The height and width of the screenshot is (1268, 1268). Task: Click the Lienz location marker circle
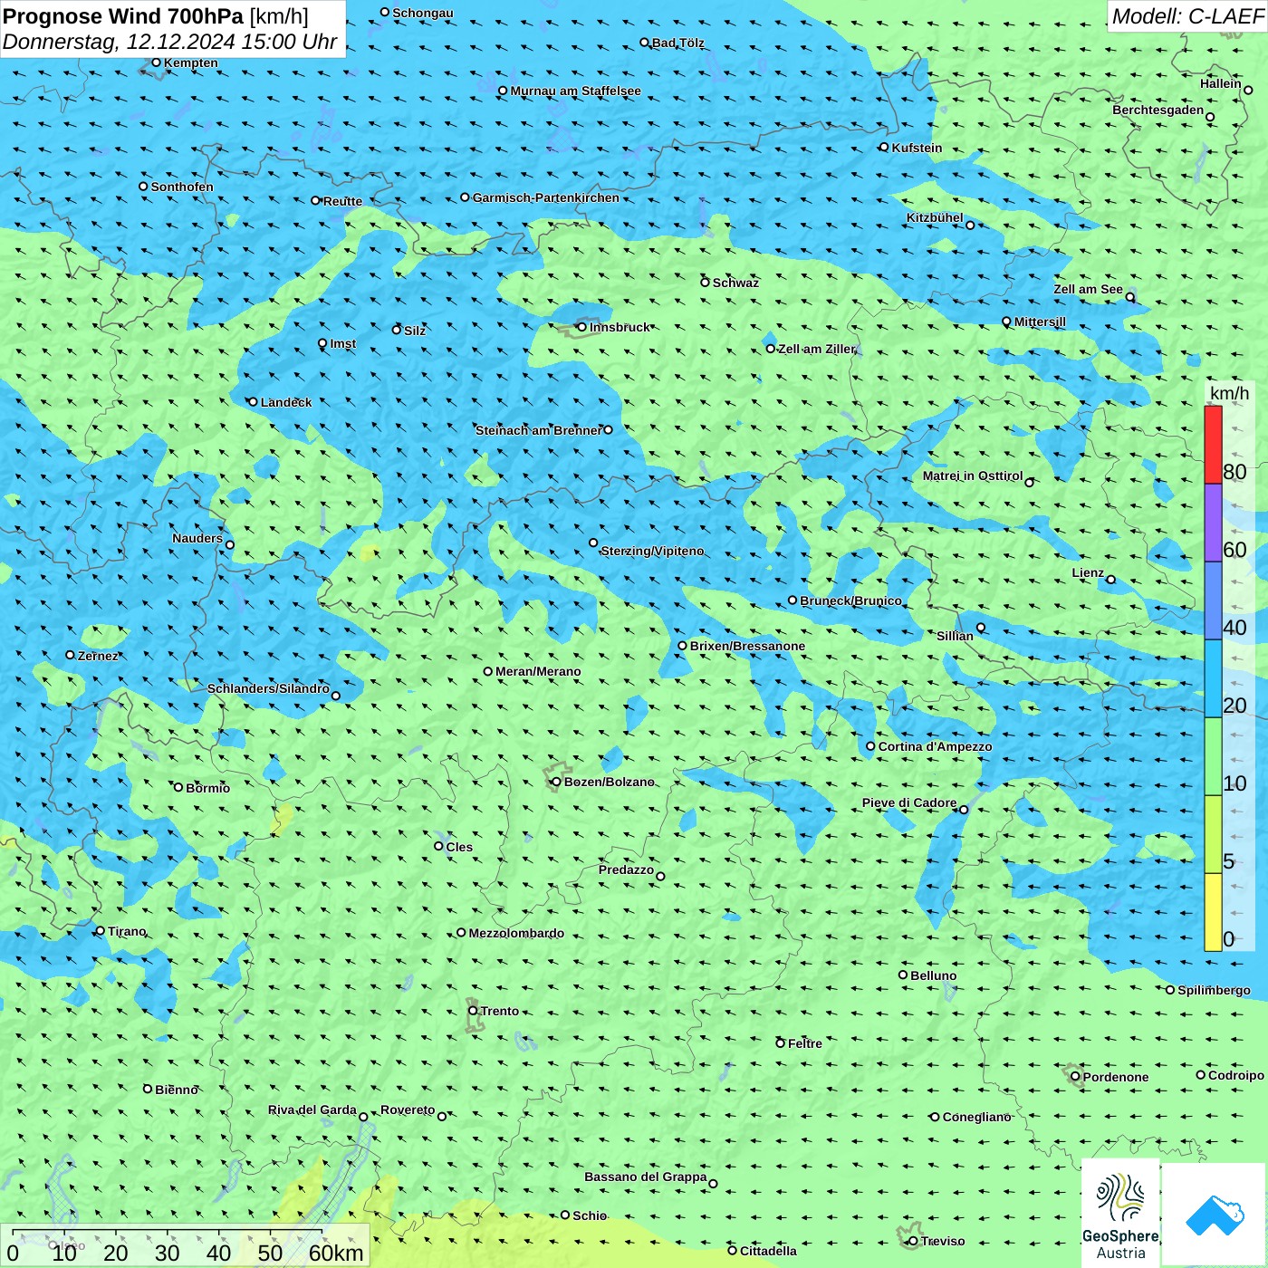pyautogui.click(x=1111, y=580)
